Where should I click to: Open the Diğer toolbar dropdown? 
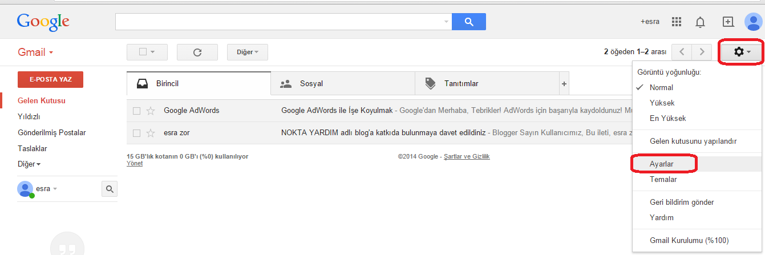click(x=248, y=52)
